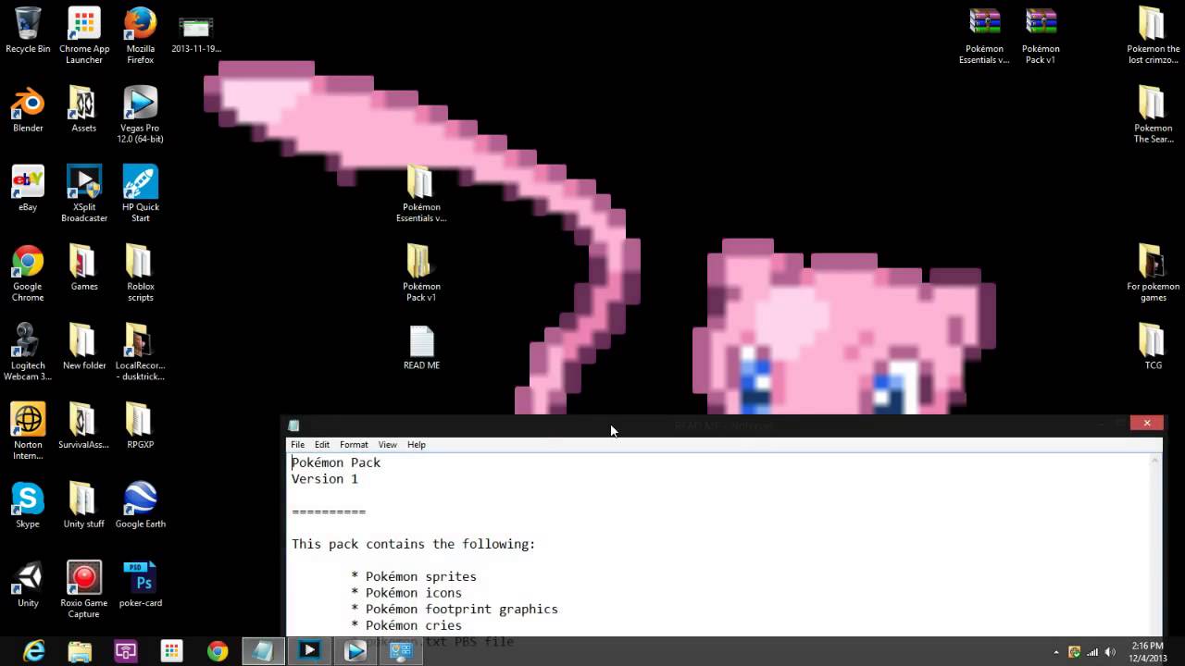Image resolution: width=1185 pixels, height=666 pixels.
Task: Select the Pokémon Essentials folder in desktop center
Action: tap(421, 194)
